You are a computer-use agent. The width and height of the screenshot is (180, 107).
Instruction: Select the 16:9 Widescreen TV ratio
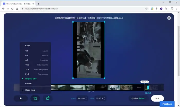[35, 65]
